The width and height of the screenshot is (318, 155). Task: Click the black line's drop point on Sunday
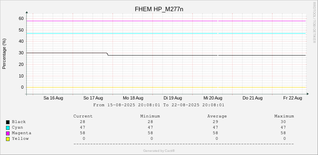point(107,54)
